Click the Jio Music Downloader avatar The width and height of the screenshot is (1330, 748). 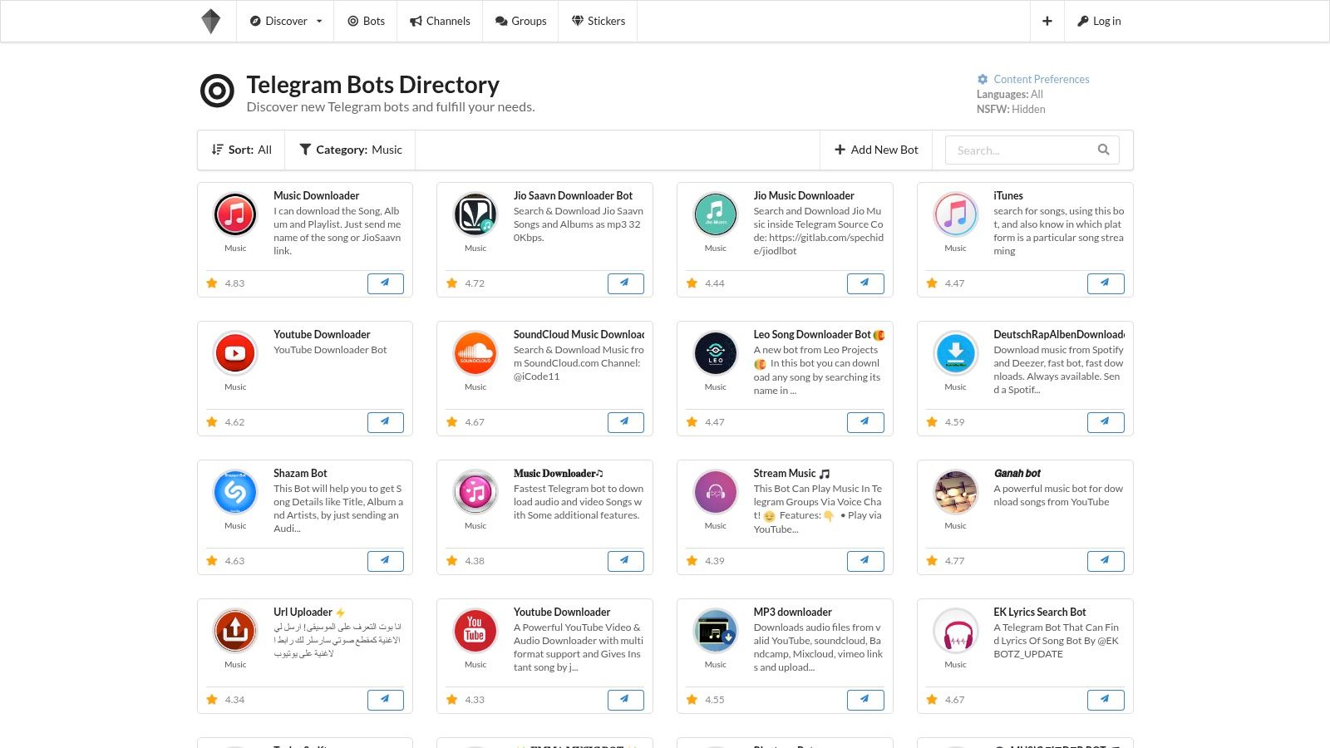(716, 214)
